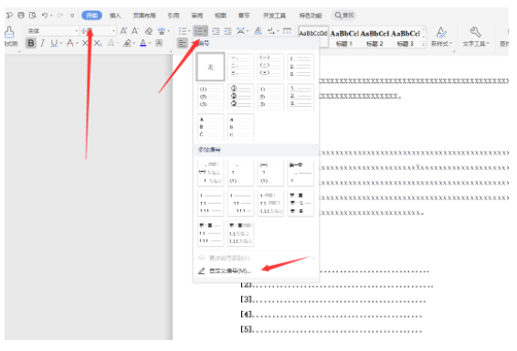517x351 pixels.
Task: Pick the (一)(二)(三) numbering format
Action: (x=270, y=67)
